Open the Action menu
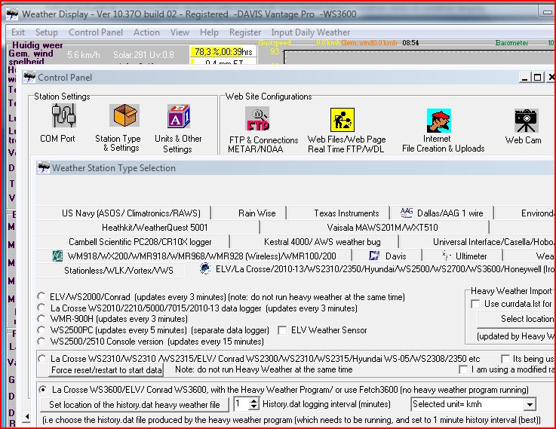The height and width of the screenshot is (429, 556). click(x=146, y=32)
